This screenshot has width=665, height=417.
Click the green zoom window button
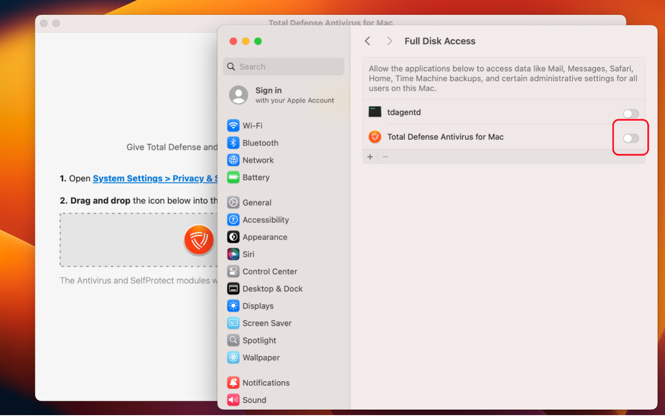[258, 41]
